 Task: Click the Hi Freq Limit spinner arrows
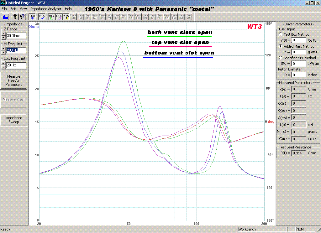tap(3, 50)
